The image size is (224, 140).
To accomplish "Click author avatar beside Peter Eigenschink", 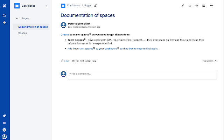I will 63,25.
